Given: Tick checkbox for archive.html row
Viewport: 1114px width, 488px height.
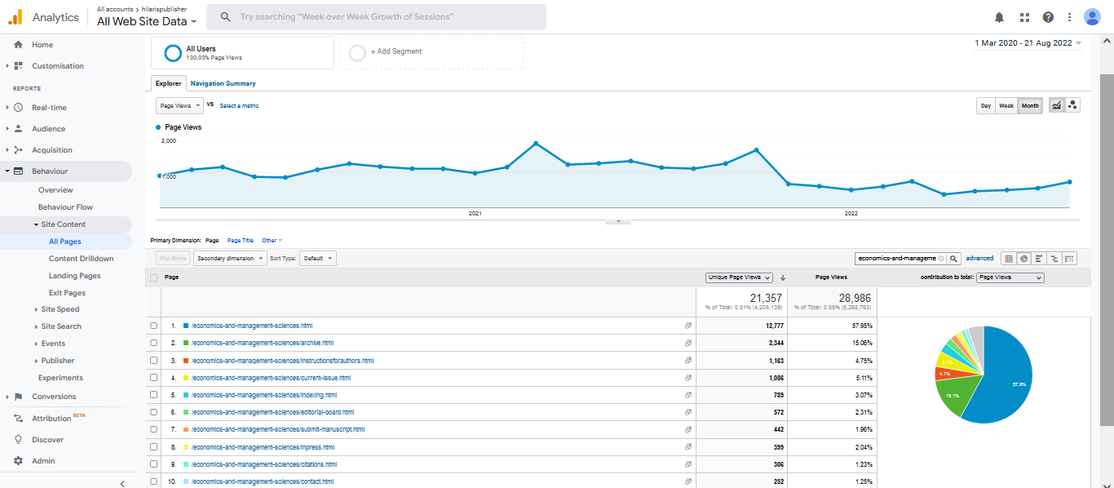Looking at the screenshot, I should (x=153, y=343).
